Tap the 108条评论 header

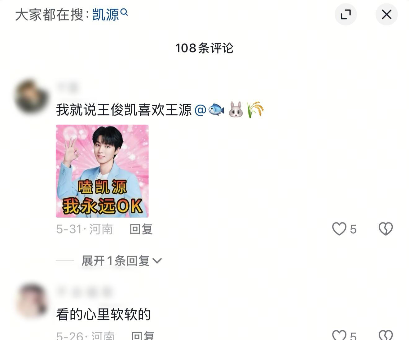(204, 48)
